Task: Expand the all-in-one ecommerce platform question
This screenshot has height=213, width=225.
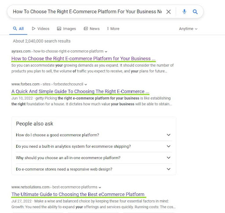Action: click(x=94, y=158)
